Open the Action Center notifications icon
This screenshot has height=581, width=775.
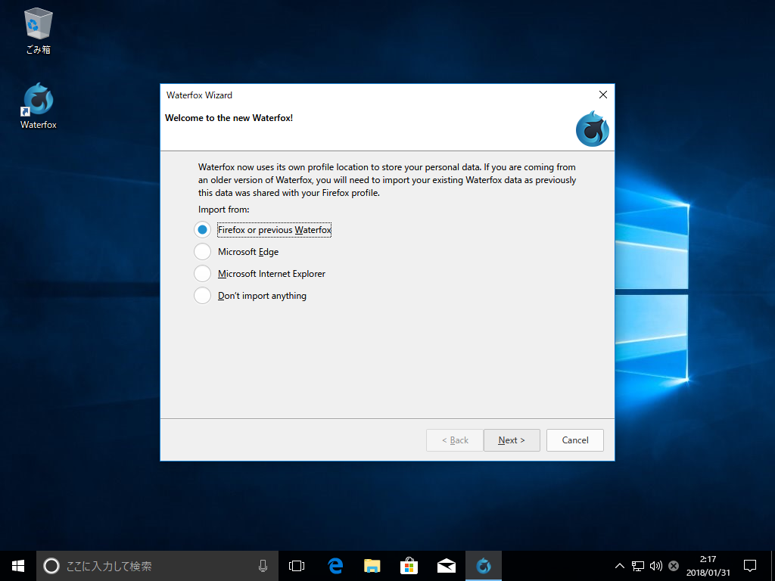750,566
